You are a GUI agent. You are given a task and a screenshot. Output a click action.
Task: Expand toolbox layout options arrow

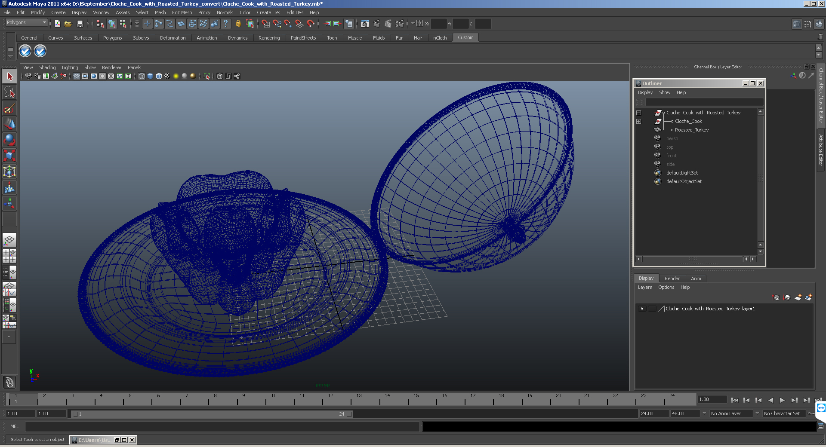tap(9, 337)
